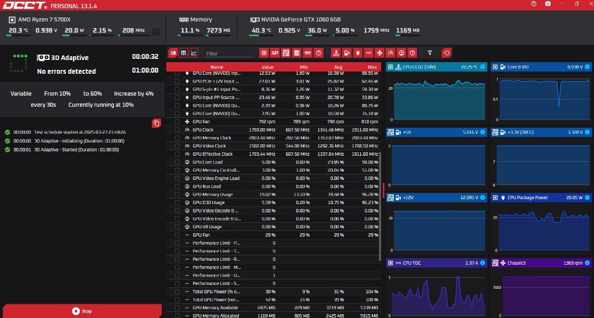This screenshot has width=594, height=318.
Task: Check the GPU Video Clock row checkbox
Action: [x=177, y=146]
